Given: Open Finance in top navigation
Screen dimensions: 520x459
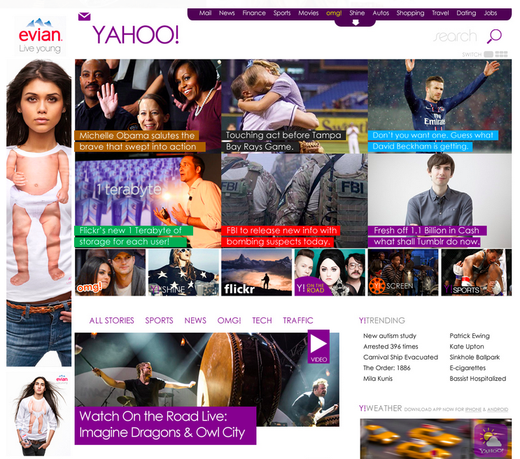Looking at the screenshot, I should [254, 13].
